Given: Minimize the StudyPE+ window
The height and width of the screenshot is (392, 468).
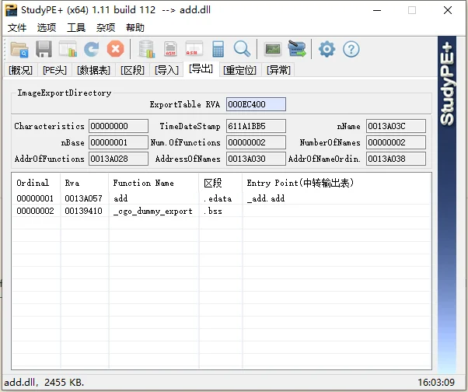Looking at the screenshot, I should tap(377, 10).
